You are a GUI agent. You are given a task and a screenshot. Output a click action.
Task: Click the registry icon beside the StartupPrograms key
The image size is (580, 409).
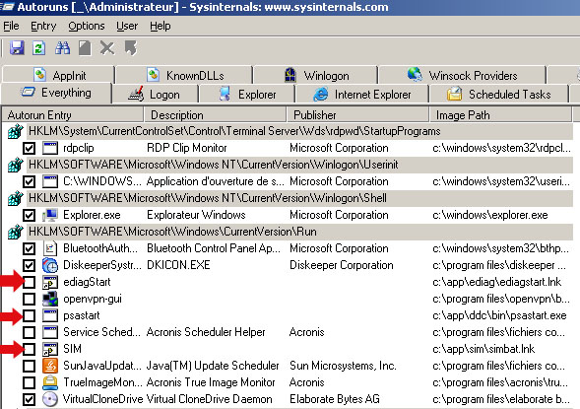coord(15,131)
